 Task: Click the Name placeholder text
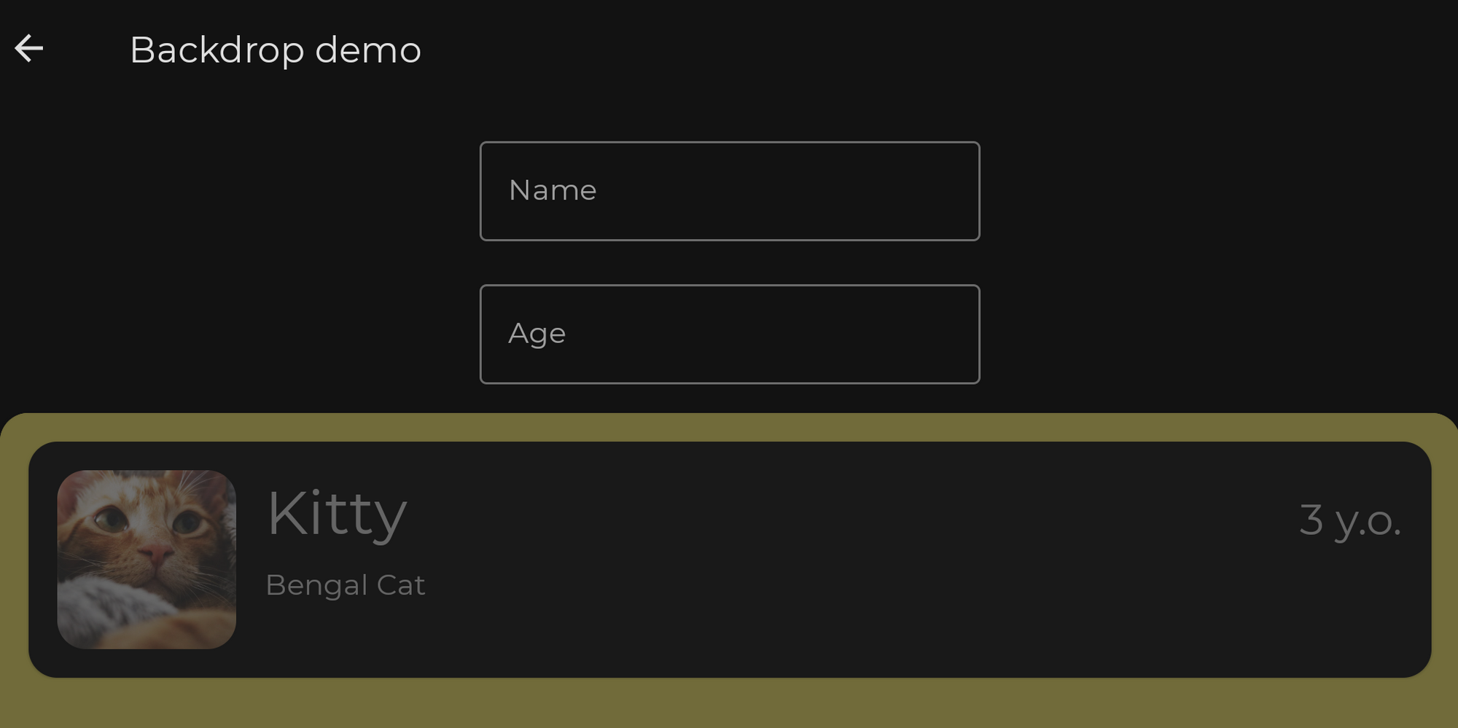point(553,191)
